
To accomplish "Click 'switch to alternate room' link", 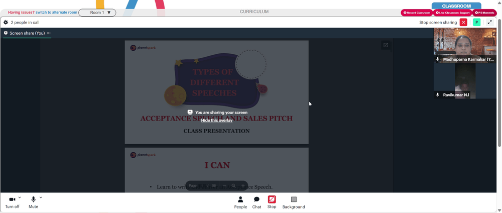I will 56,13.
